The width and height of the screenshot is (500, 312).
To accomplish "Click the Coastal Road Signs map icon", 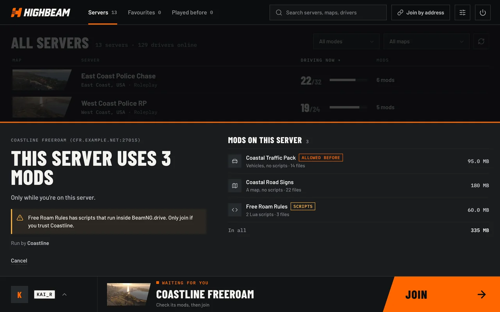I will (x=235, y=186).
